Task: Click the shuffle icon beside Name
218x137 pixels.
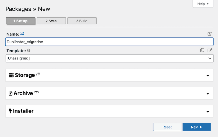Action: coord(22,34)
